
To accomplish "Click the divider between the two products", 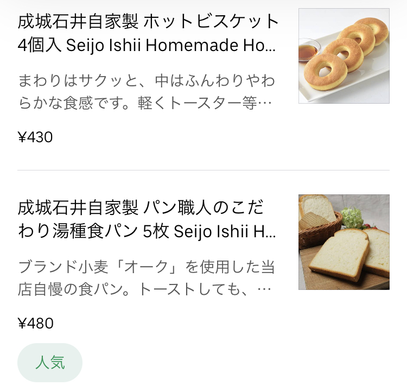I will click(x=203, y=170).
